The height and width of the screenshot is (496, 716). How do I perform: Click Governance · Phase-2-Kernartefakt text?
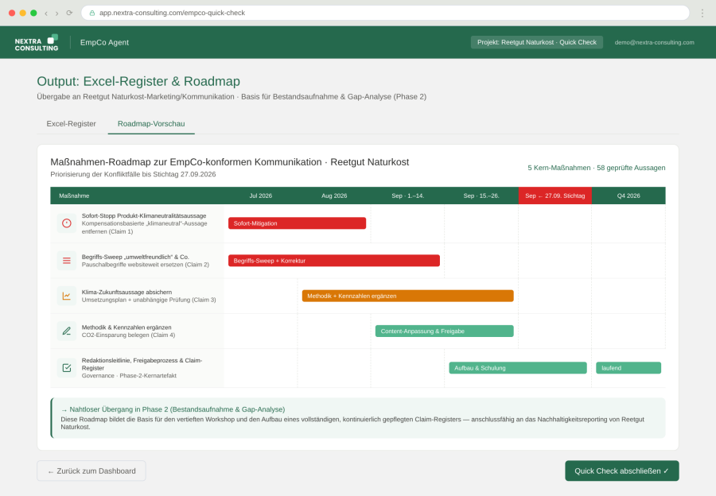(x=129, y=375)
